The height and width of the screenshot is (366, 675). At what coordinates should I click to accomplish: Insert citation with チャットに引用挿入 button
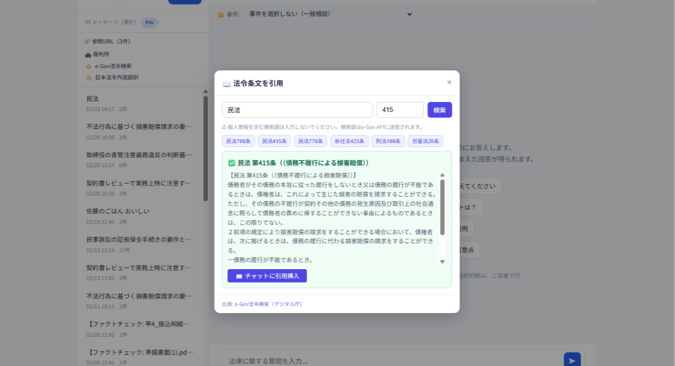click(267, 276)
